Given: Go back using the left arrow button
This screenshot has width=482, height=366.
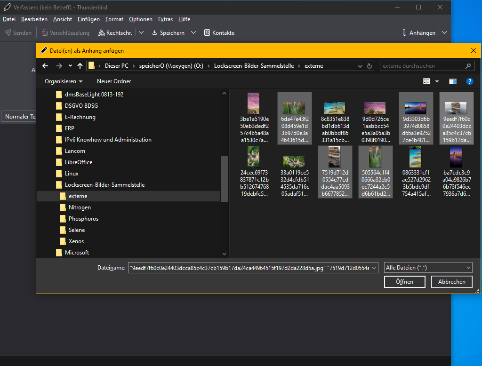Looking at the screenshot, I should coord(45,66).
